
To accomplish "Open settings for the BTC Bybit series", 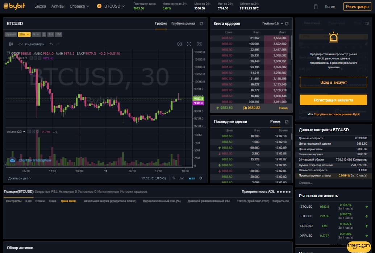I will (35, 58).
